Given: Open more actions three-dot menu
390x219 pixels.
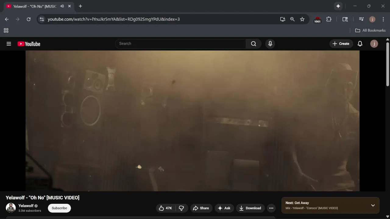Looking at the screenshot, I should pos(271,208).
